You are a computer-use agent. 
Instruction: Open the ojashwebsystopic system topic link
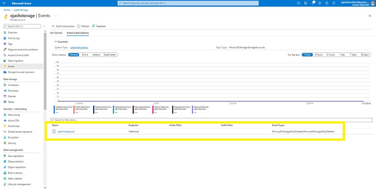pyautogui.click(x=79, y=47)
